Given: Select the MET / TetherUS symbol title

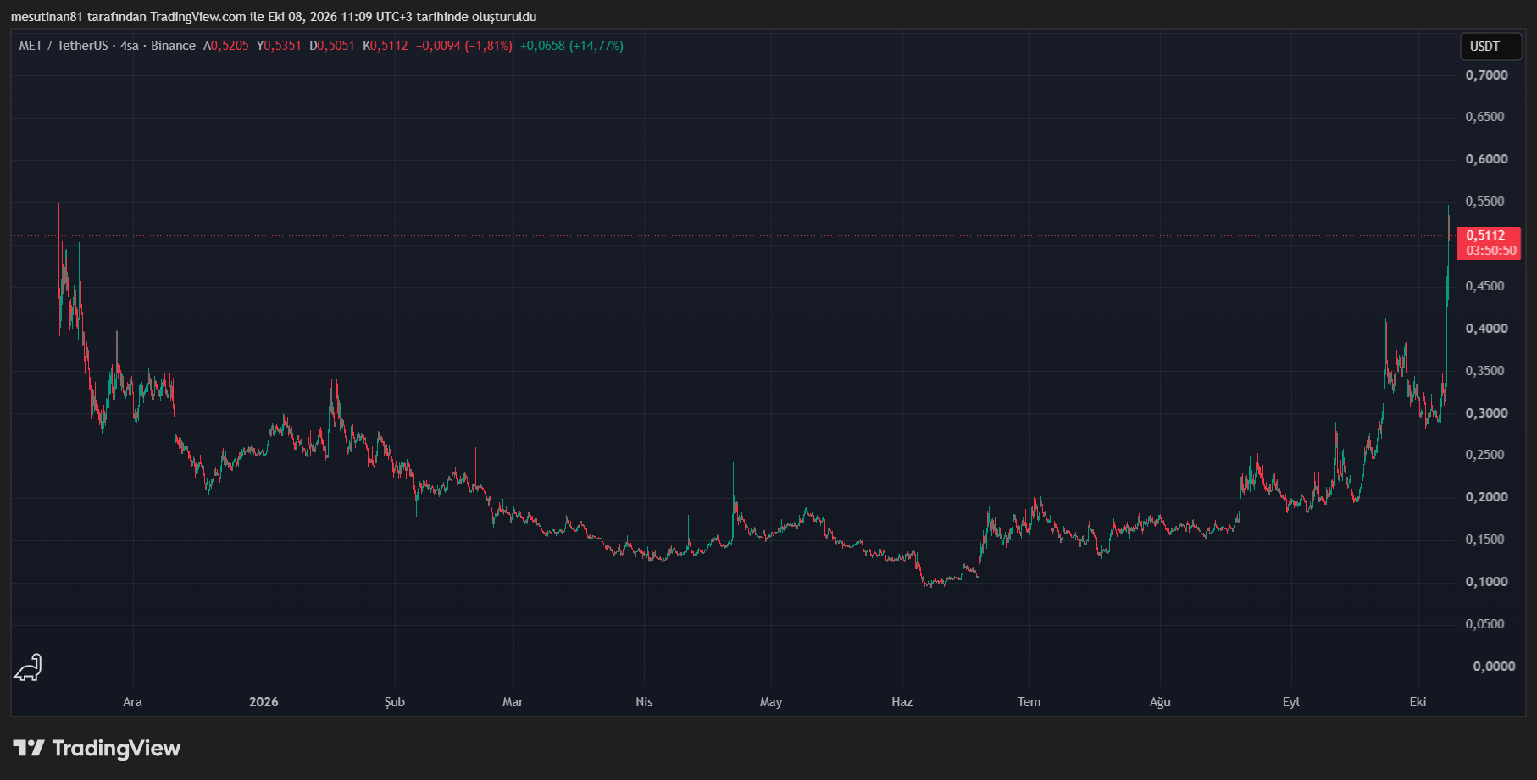Looking at the screenshot, I should [64, 46].
